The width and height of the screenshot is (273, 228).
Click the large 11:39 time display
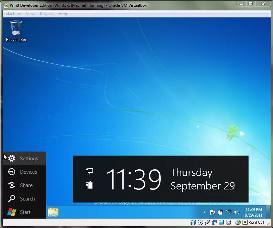click(x=134, y=179)
